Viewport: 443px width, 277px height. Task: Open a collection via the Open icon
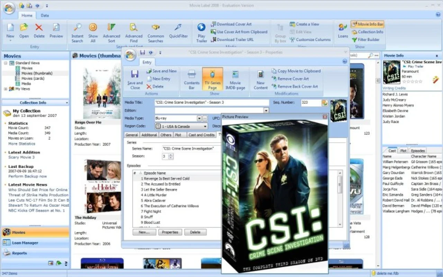coord(24,30)
